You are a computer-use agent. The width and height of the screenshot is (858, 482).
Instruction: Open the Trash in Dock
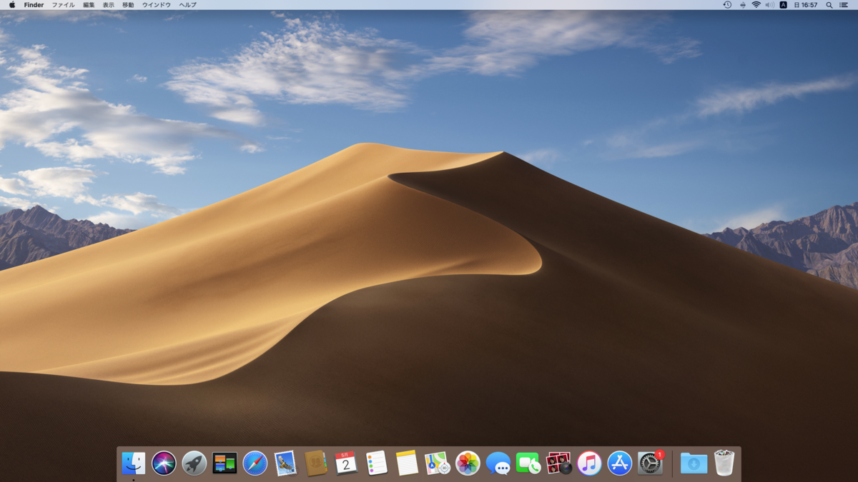pyautogui.click(x=724, y=463)
